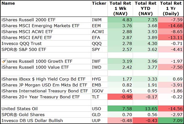This screenshot has height=124, width=184.
Task: Select the SPDR Gold Shares row name
Action: pyautogui.click(x=23, y=115)
